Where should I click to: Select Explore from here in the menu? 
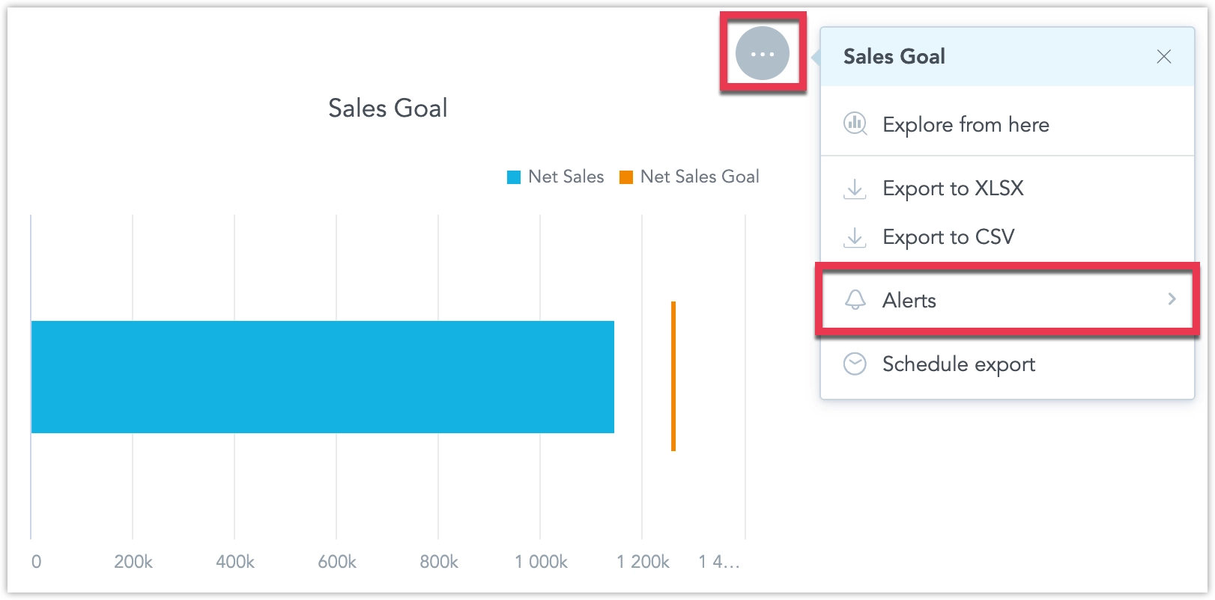click(966, 124)
